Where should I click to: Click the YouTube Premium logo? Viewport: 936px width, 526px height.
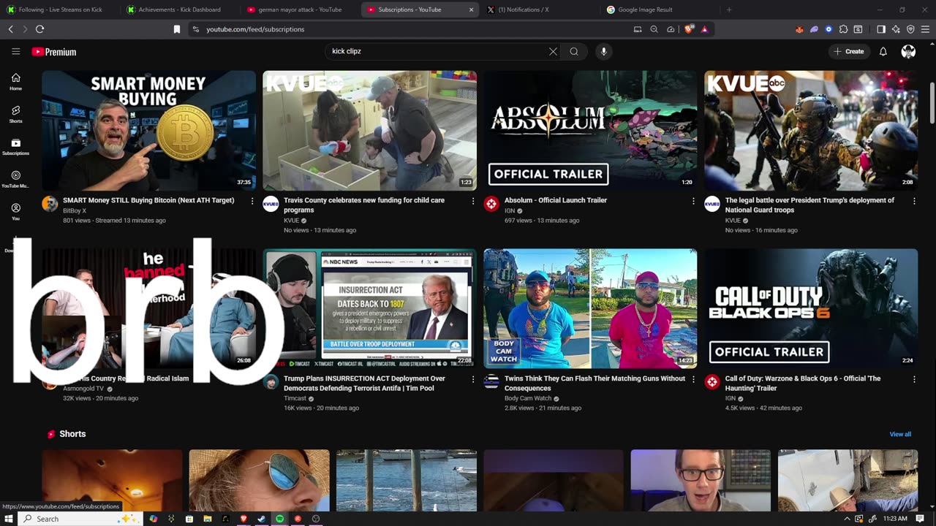54,52
